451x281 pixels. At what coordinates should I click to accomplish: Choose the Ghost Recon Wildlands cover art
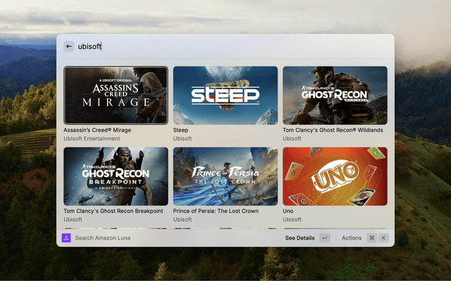pyautogui.click(x=335, y=95)
